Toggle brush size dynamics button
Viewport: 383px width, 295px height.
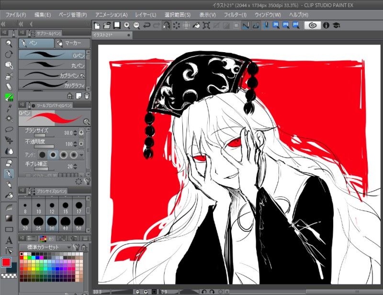[x=81, y=133]
